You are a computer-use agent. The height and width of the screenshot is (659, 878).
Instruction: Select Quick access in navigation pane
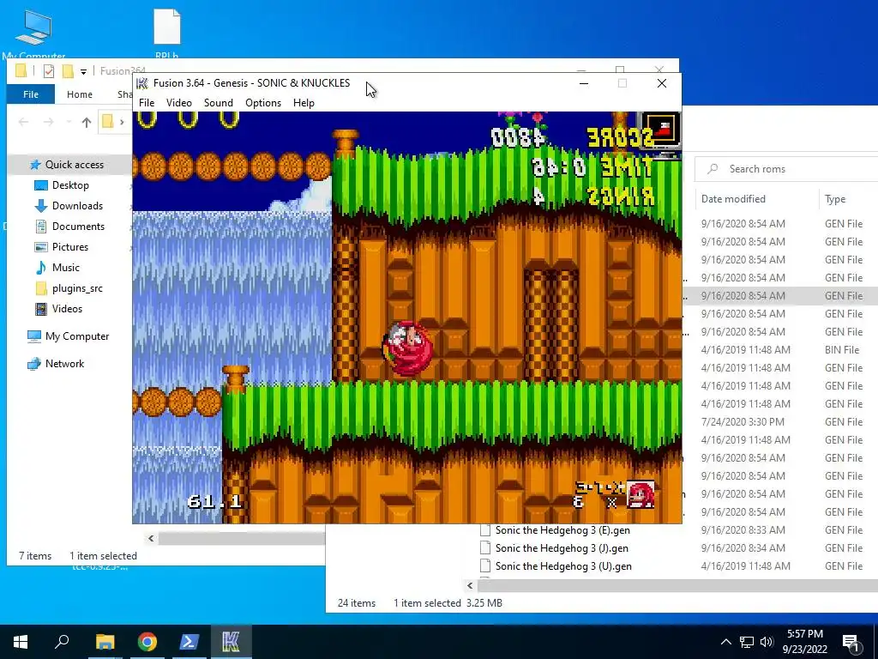[75, 164]
